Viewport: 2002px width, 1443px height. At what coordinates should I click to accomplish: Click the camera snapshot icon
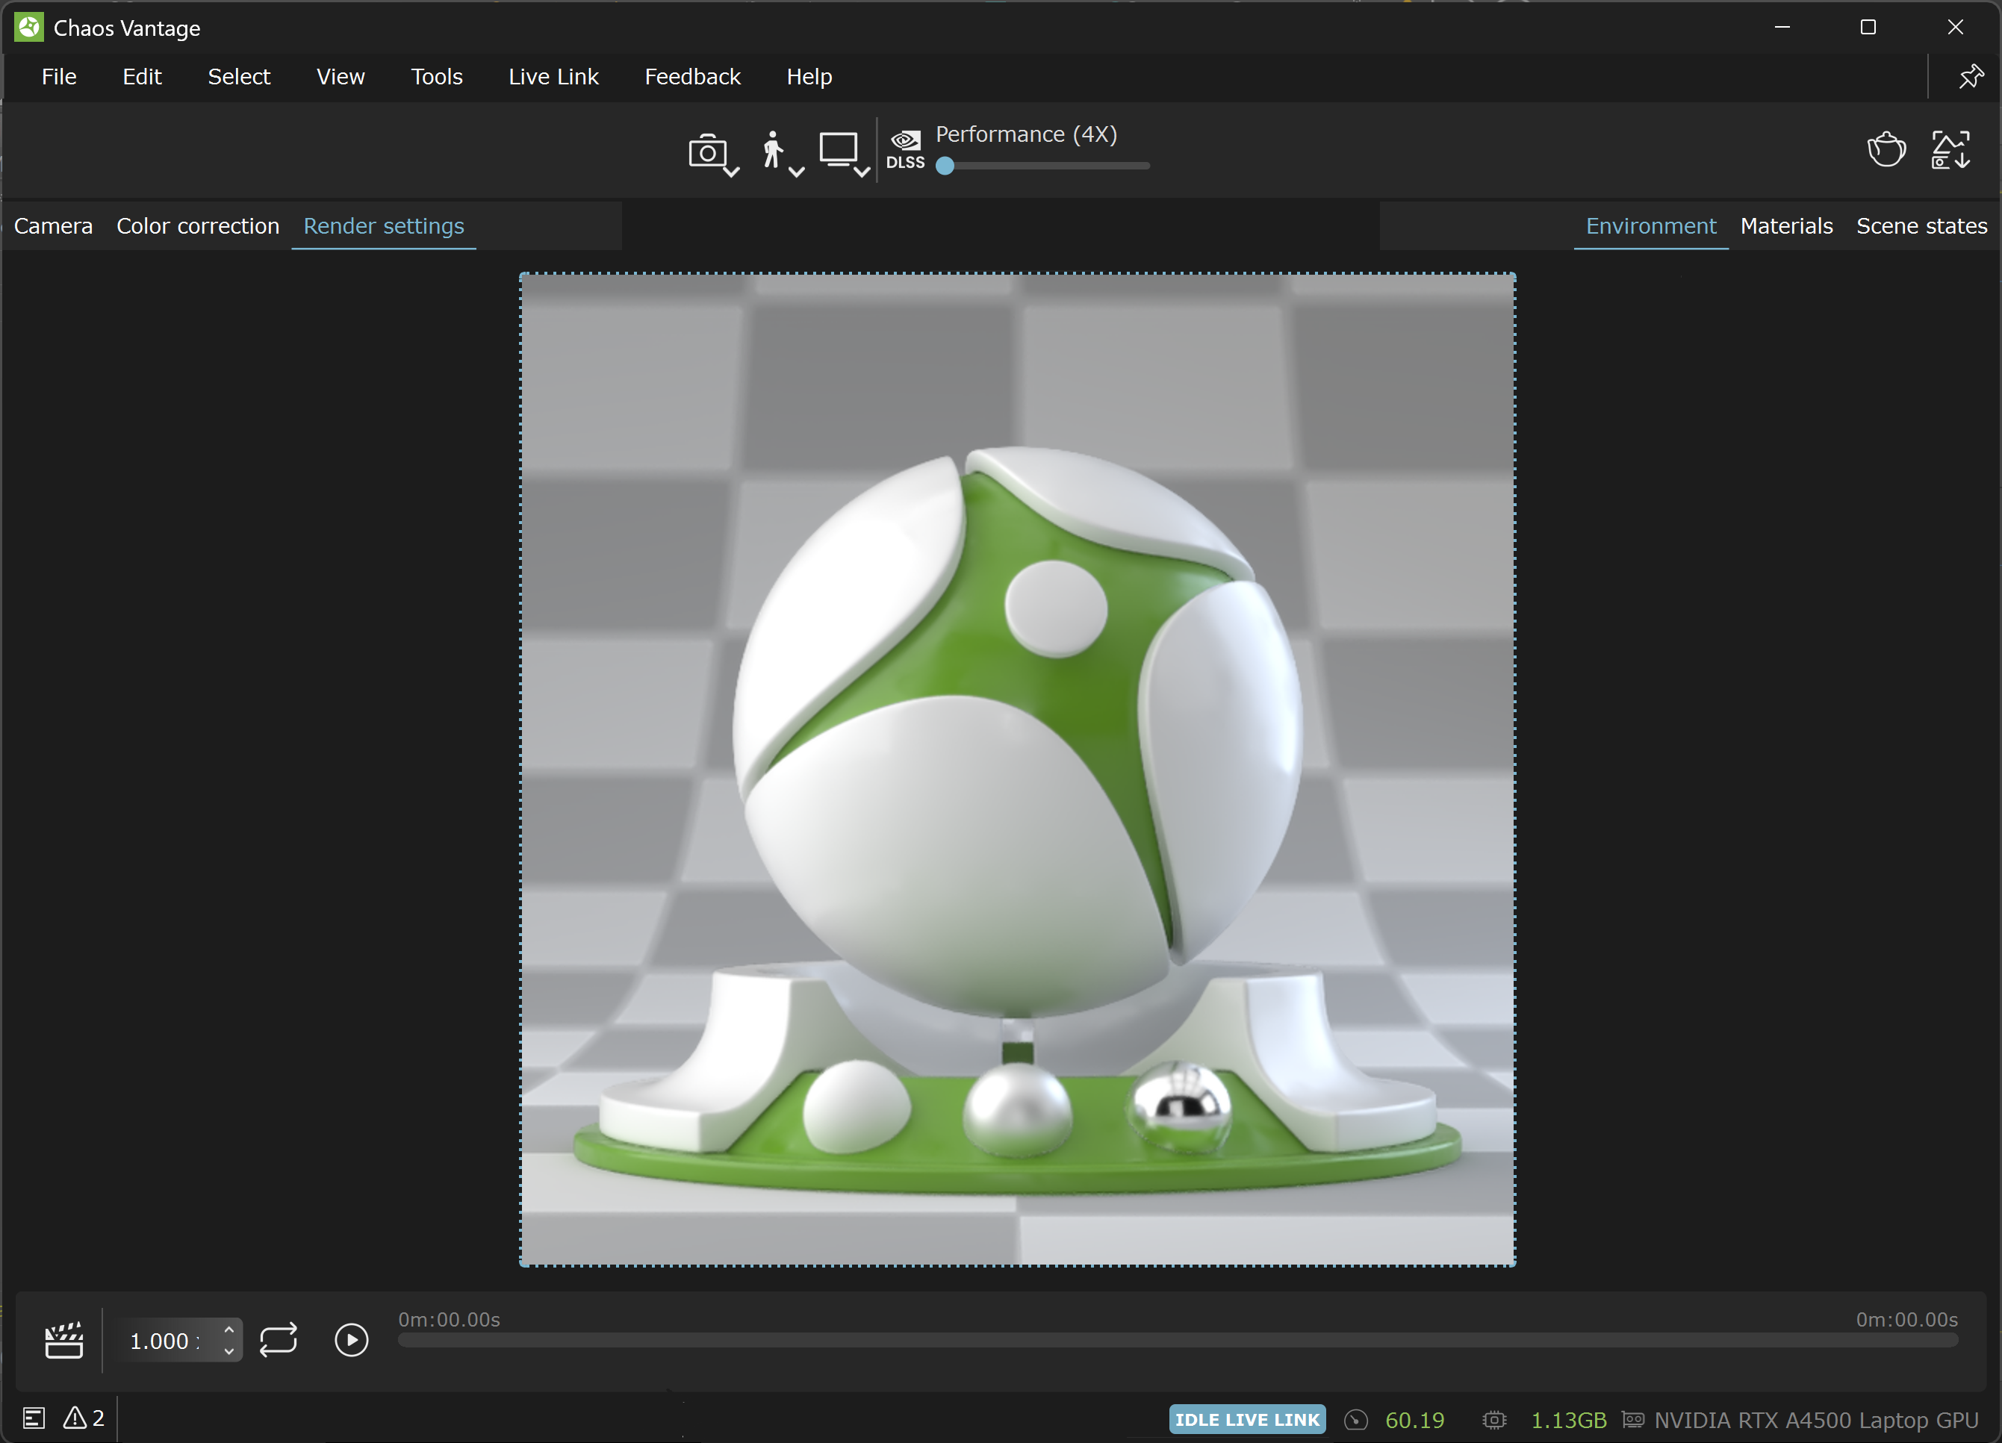(x=706, y=152)
